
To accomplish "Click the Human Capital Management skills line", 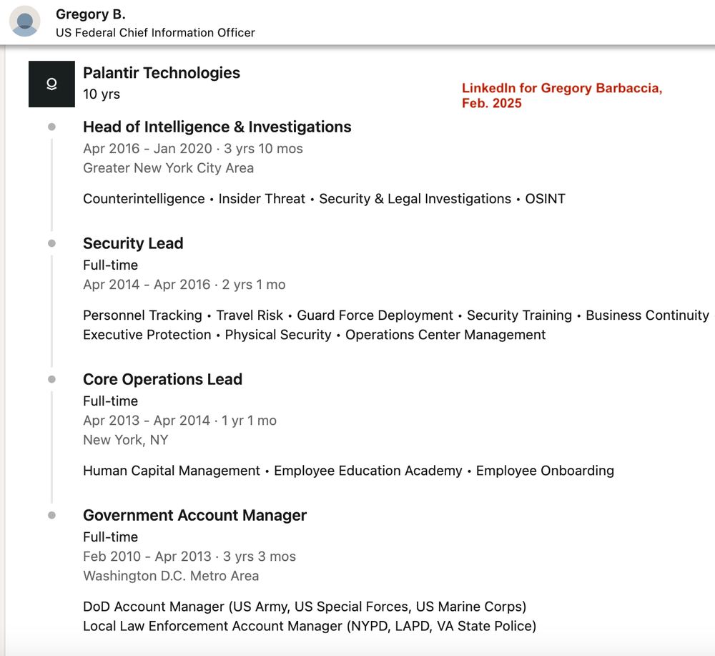I will coord(348,471).
